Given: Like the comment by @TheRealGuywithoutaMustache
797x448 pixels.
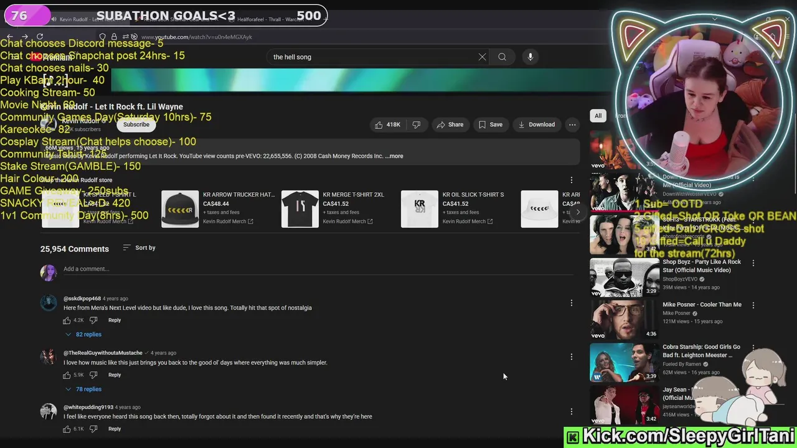Looking at the screenshot, I should pos(67,375).
